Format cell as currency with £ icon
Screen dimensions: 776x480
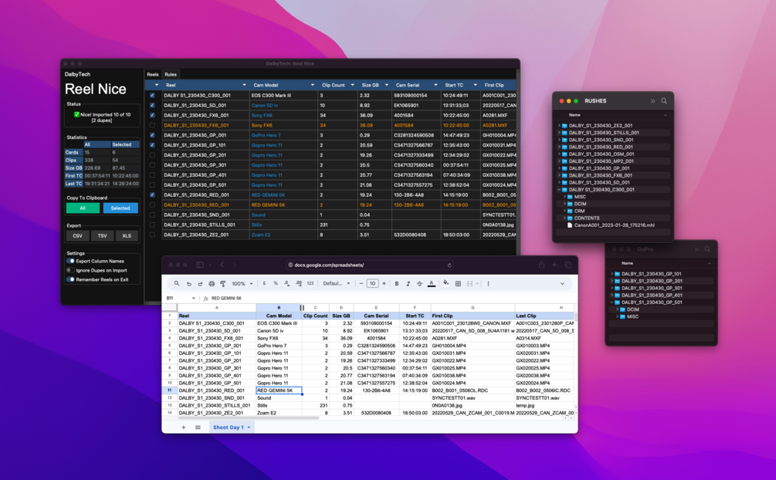coord(264,283)
